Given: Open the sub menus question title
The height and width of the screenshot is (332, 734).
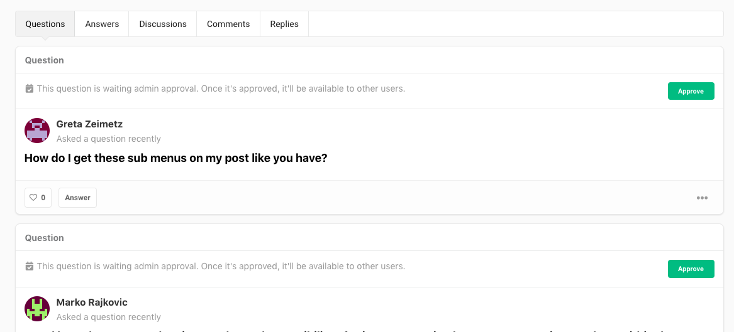Looking at the screenshot, I should click(175, 158).
